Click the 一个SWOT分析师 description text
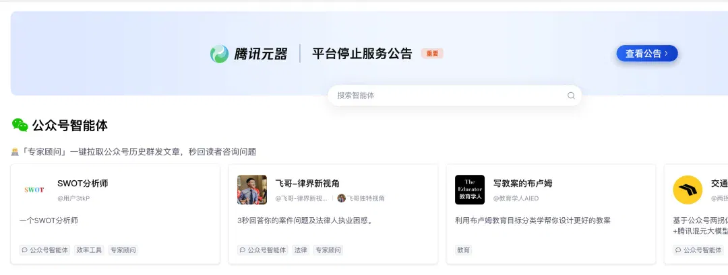The height and width of the screenshot is (275, 728). point(49,221)
